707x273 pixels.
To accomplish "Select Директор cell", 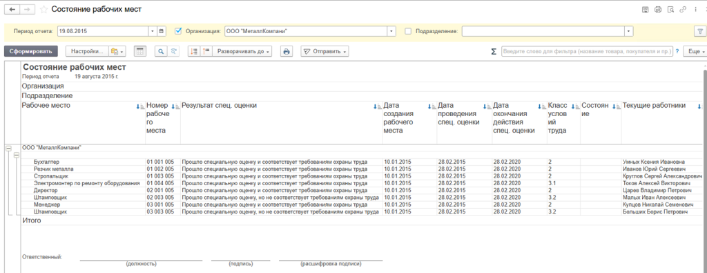I will coord(46,191).
